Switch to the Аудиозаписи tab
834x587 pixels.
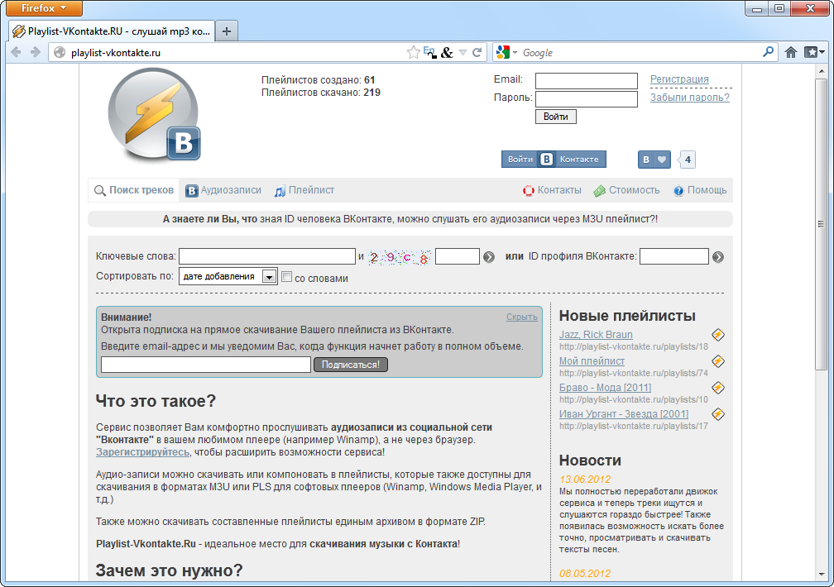coord(223,190)
